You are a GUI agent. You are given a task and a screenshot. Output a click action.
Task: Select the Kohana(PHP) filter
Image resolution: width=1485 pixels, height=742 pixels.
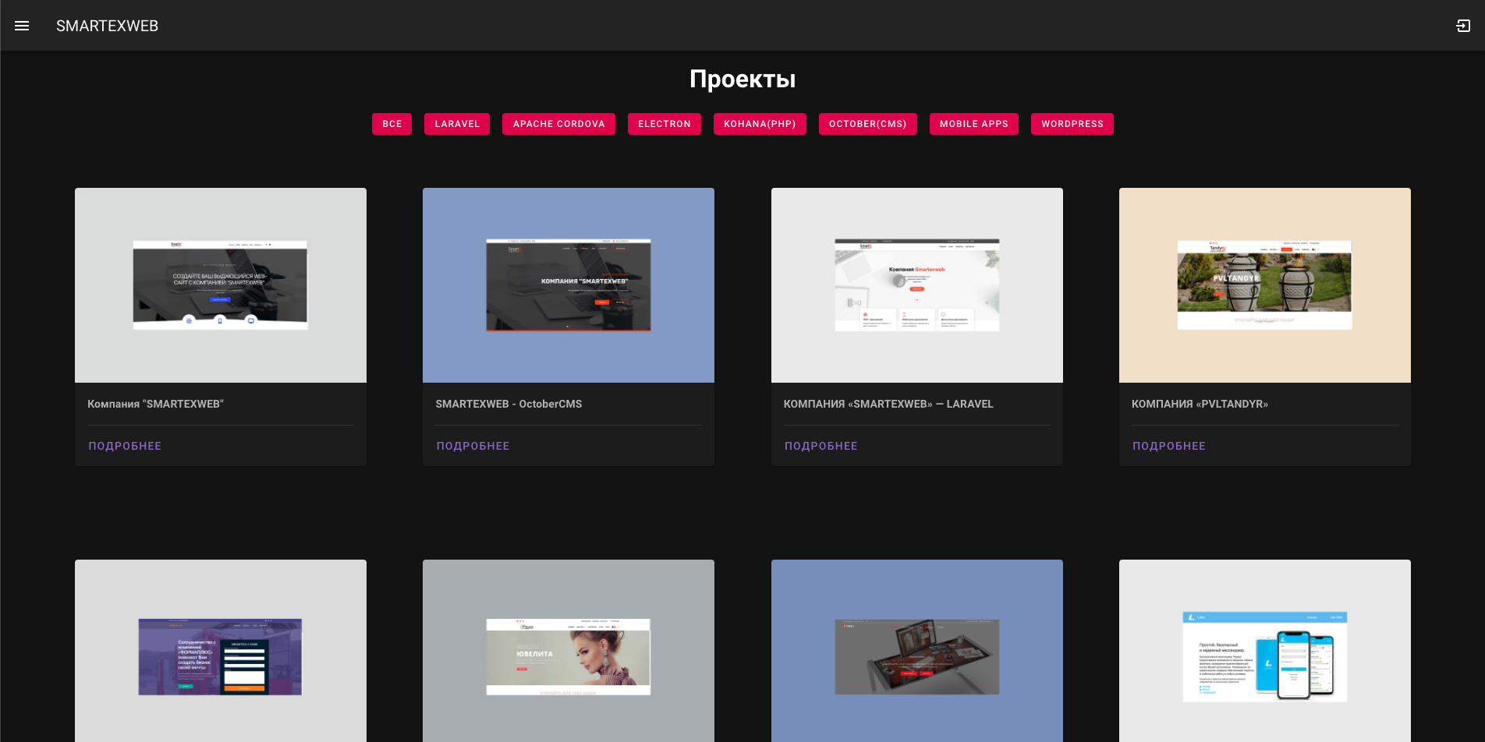pyautogui.click(x=760, y=124)
